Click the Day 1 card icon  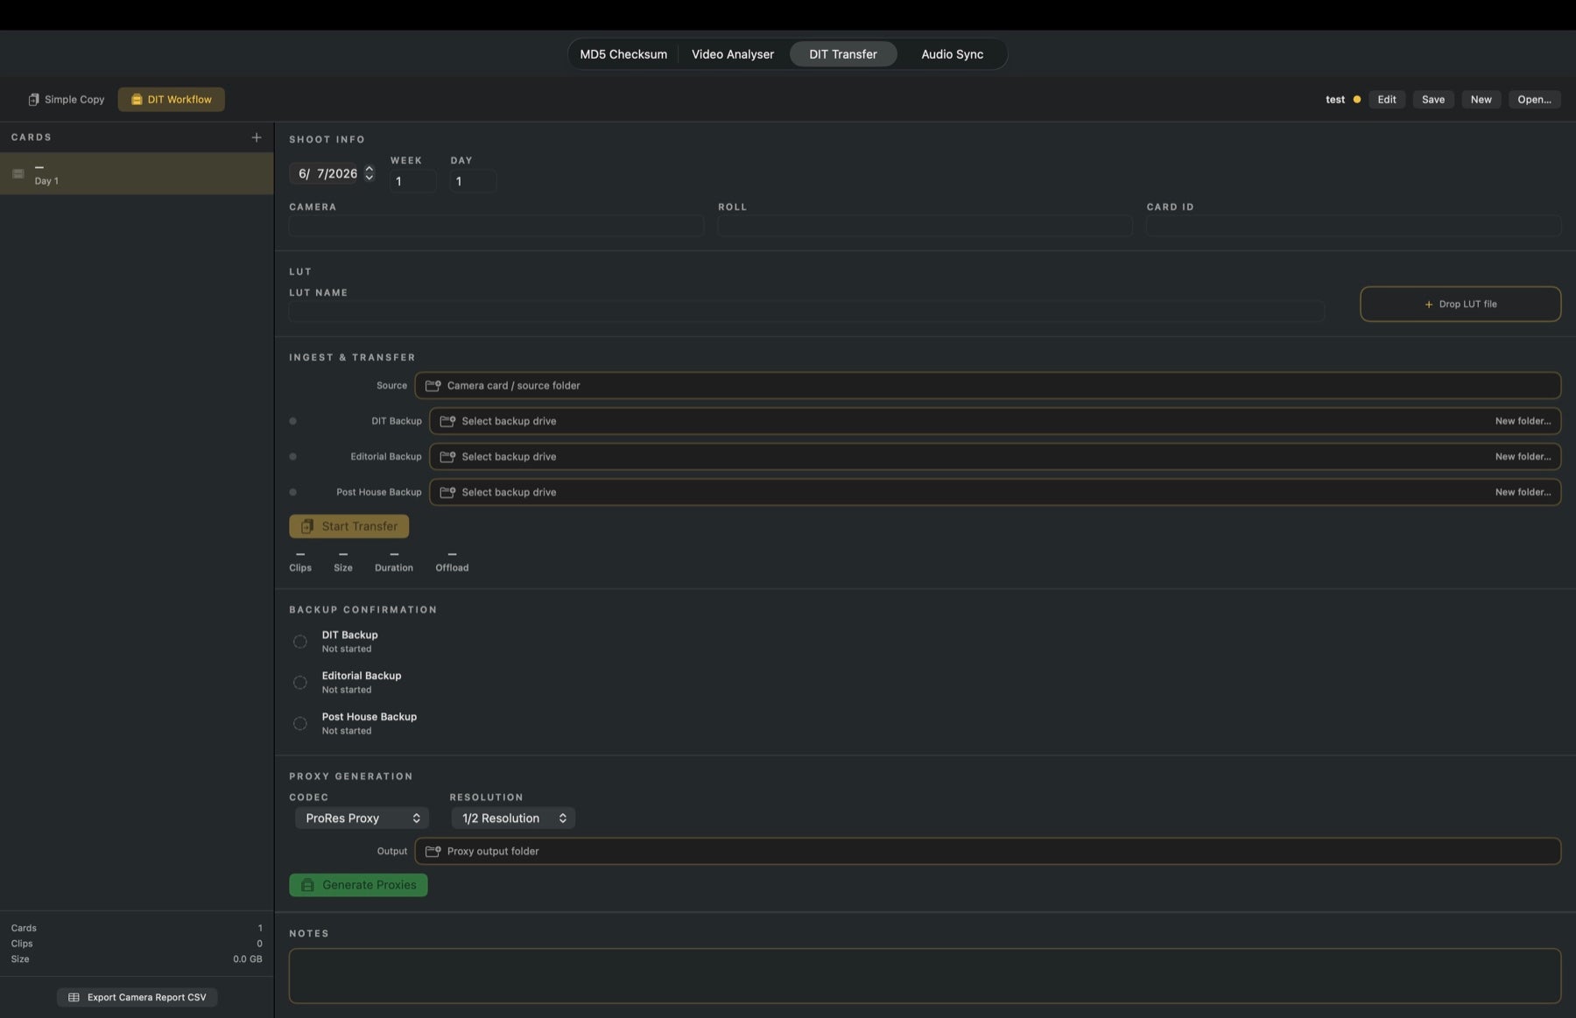point(18,173)
